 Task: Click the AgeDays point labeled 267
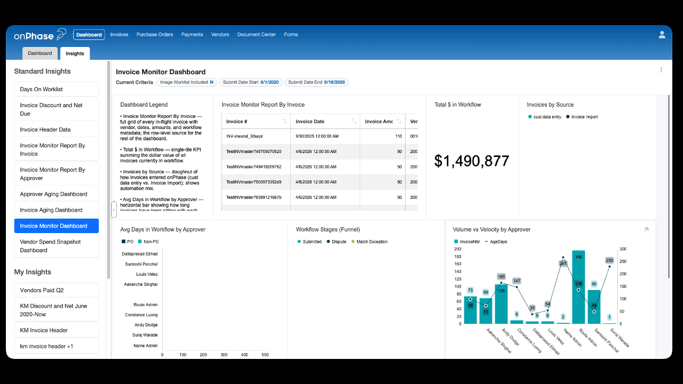(563, 258)
